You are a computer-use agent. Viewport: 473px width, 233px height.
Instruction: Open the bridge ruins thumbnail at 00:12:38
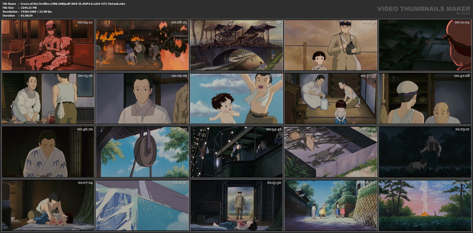236,45
